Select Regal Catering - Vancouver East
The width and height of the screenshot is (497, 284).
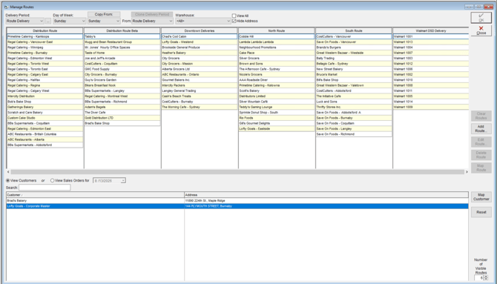45,42
